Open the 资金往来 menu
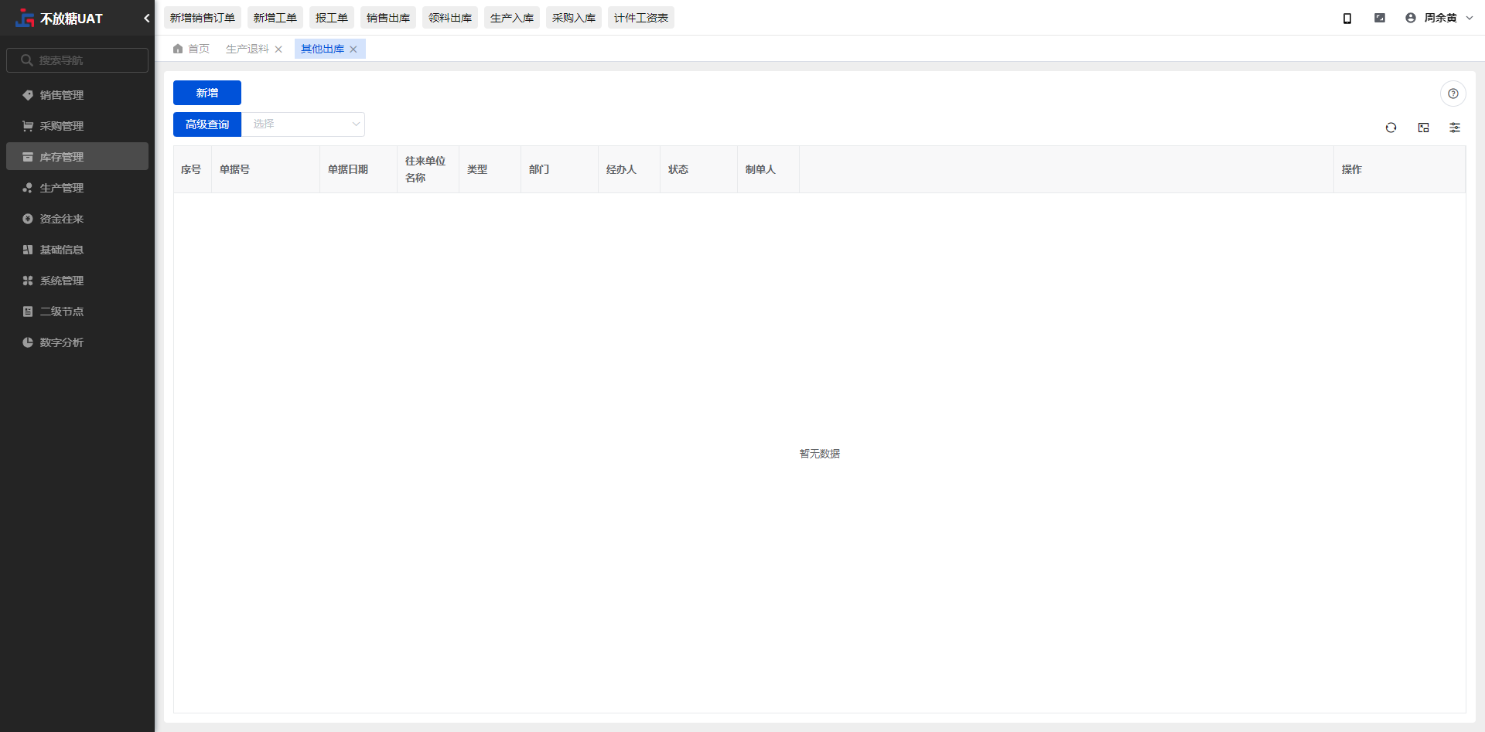Screen dimensions: 1485x732 click(x=77, y=219)
